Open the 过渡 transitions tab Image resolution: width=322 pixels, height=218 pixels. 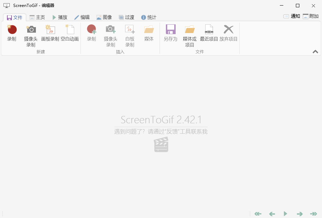(126, 17)
